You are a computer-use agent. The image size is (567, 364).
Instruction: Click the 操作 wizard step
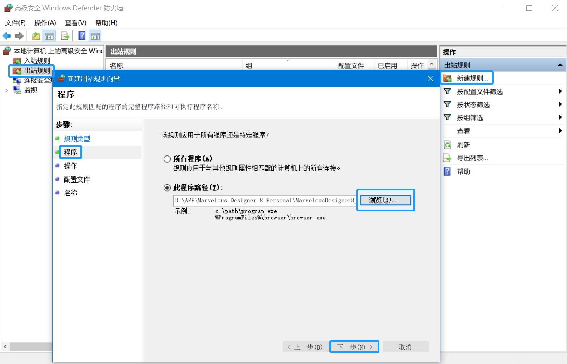tap(71, 166)
